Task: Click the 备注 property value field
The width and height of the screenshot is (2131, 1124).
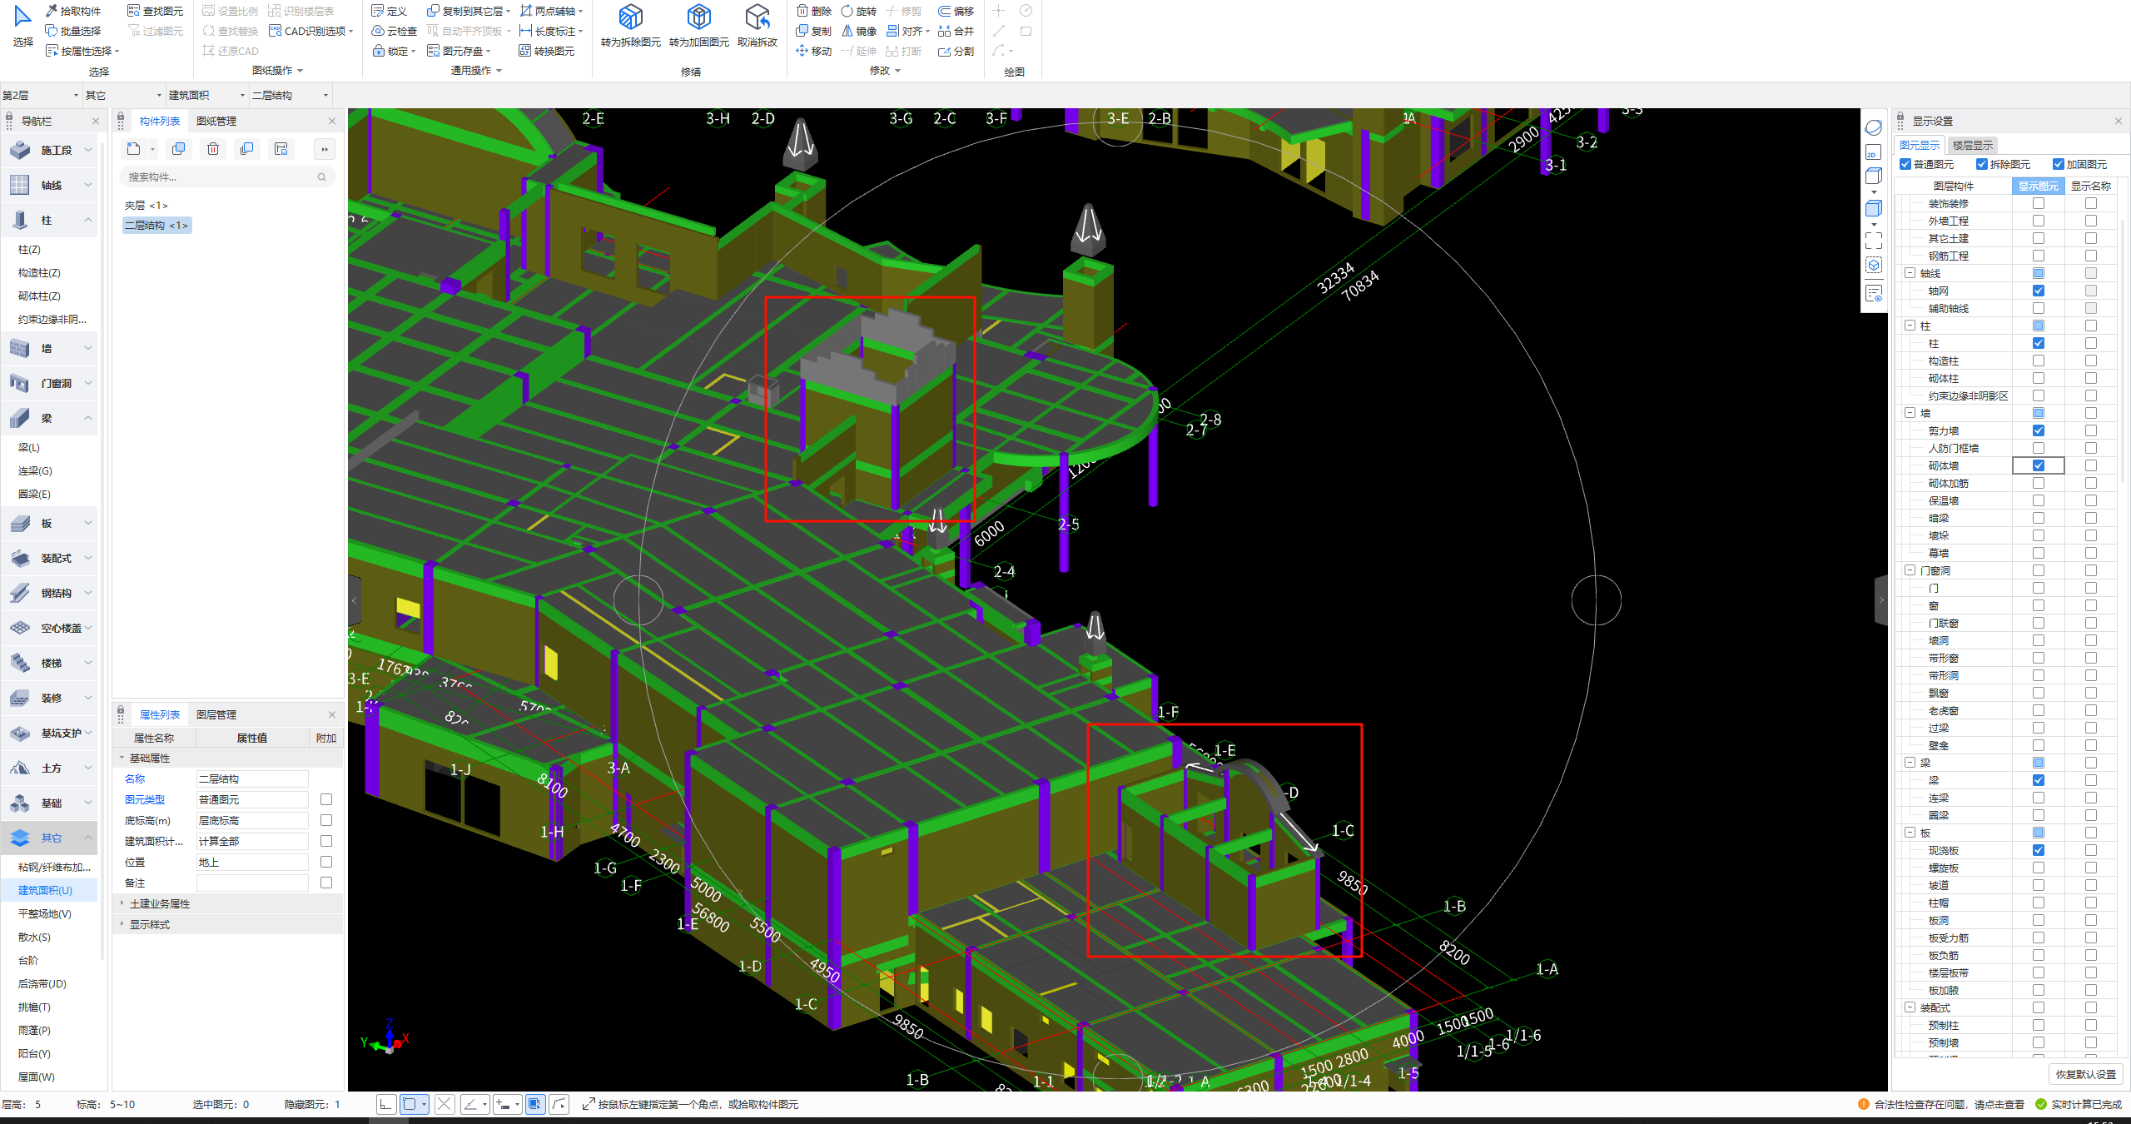Action: click(x=252, y=883)
